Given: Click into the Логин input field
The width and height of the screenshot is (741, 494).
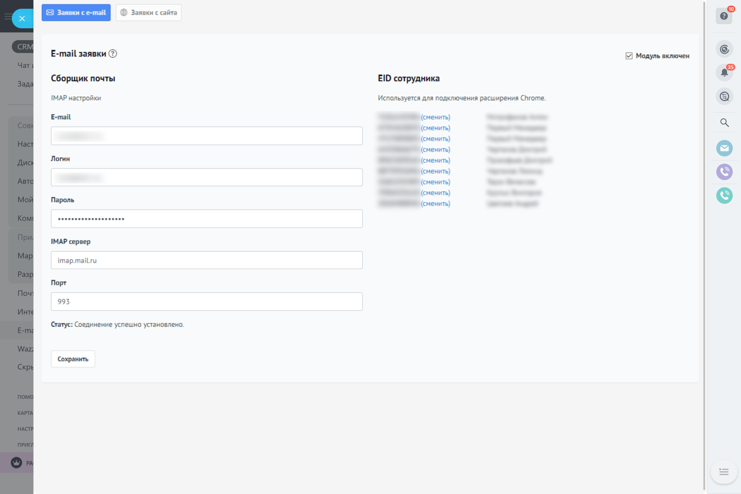Looking at the screenshot, I should pyautogui.click(x=207, y=177).
